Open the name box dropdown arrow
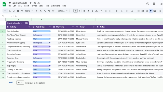The height and width of the screenshot is (92, 163). click(x=11, y=16)
